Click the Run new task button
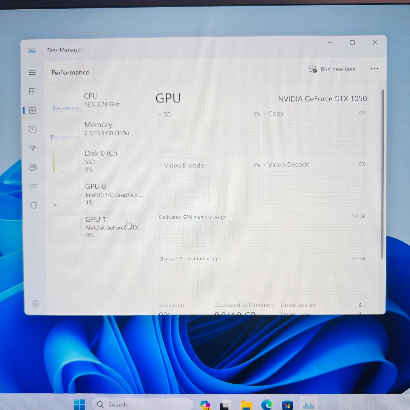The height and width of the screenshot is (410, 410). pos(332,69)
